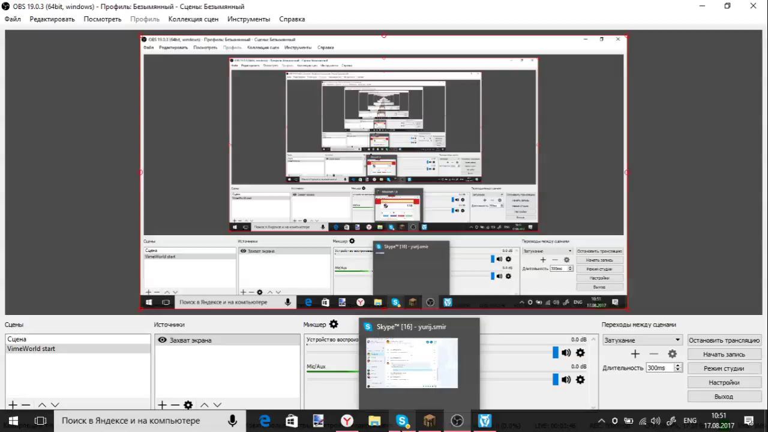
Task: Open Skype window preview thumbnail
Action: [412, 363]
